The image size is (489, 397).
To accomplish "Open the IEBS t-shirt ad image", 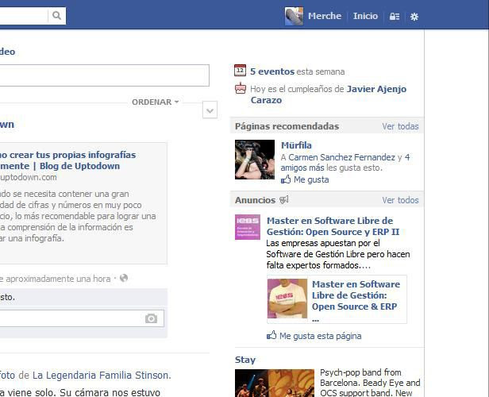I will tap(287, 299).
